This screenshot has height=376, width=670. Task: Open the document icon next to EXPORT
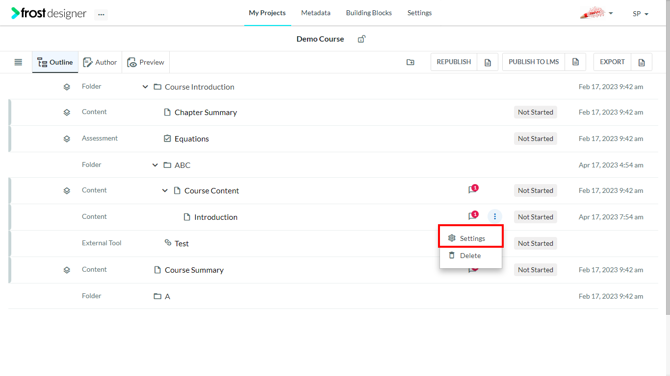(x=642, y=62)
